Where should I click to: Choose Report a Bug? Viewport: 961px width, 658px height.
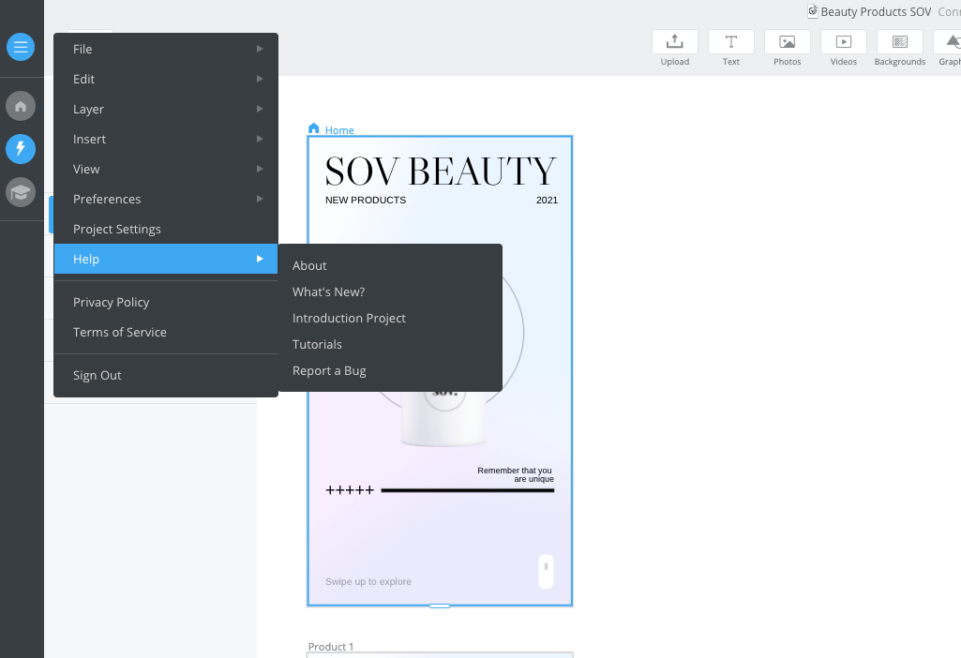coord(390,371)
